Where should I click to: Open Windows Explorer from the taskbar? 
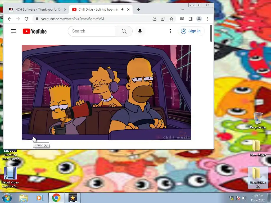click(24, 198)
